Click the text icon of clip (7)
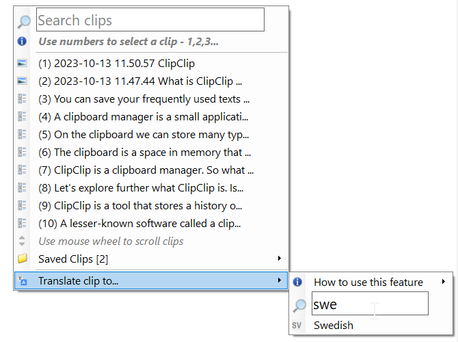This screenshot has height=342, width=458. point(22,170)
